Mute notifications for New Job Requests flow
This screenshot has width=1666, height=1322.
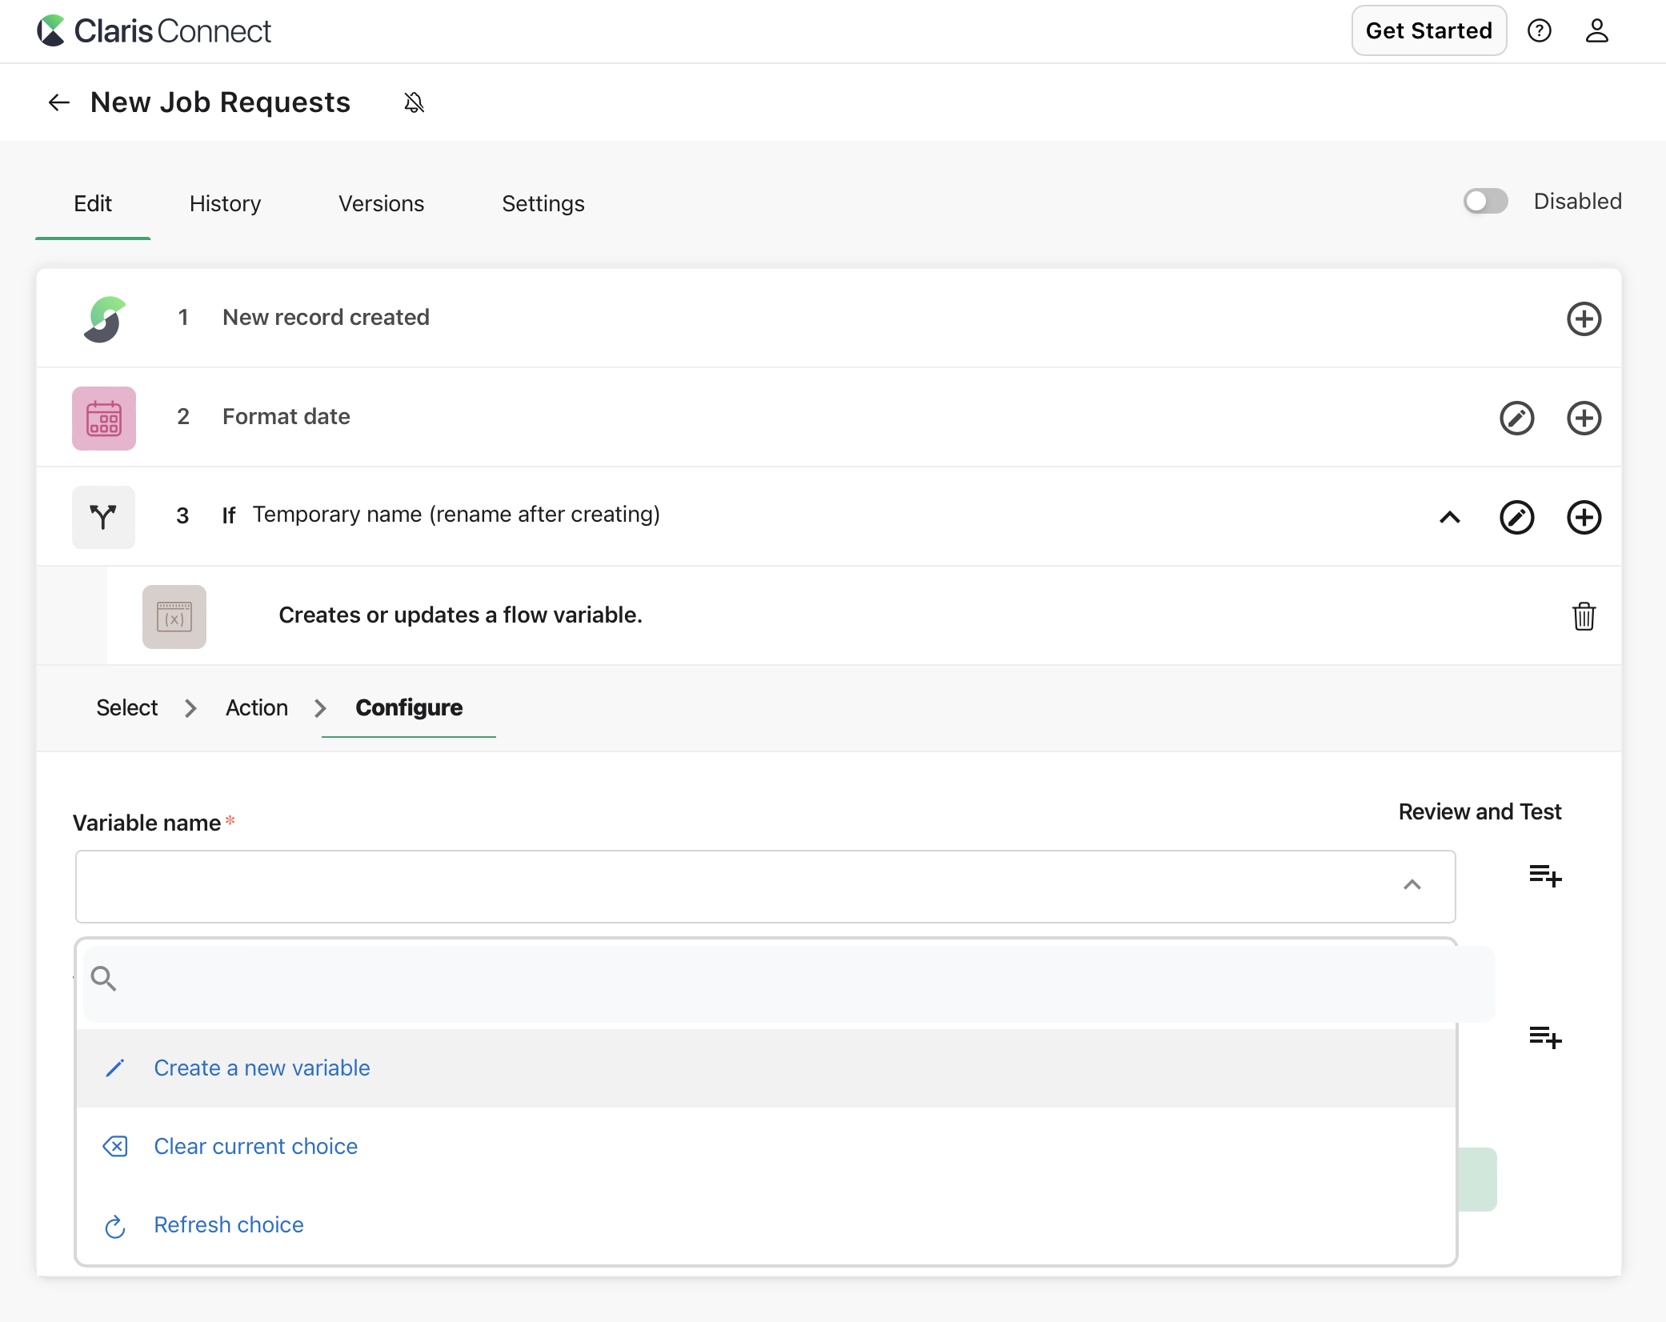tap(414, 102)
